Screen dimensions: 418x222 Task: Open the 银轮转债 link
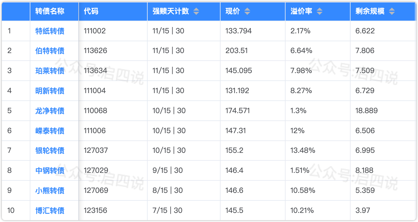point(50,150)
